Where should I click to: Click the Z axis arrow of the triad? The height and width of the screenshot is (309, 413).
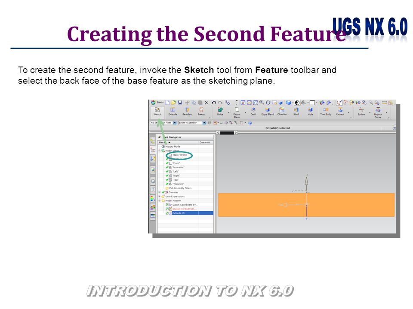point(306,181)
